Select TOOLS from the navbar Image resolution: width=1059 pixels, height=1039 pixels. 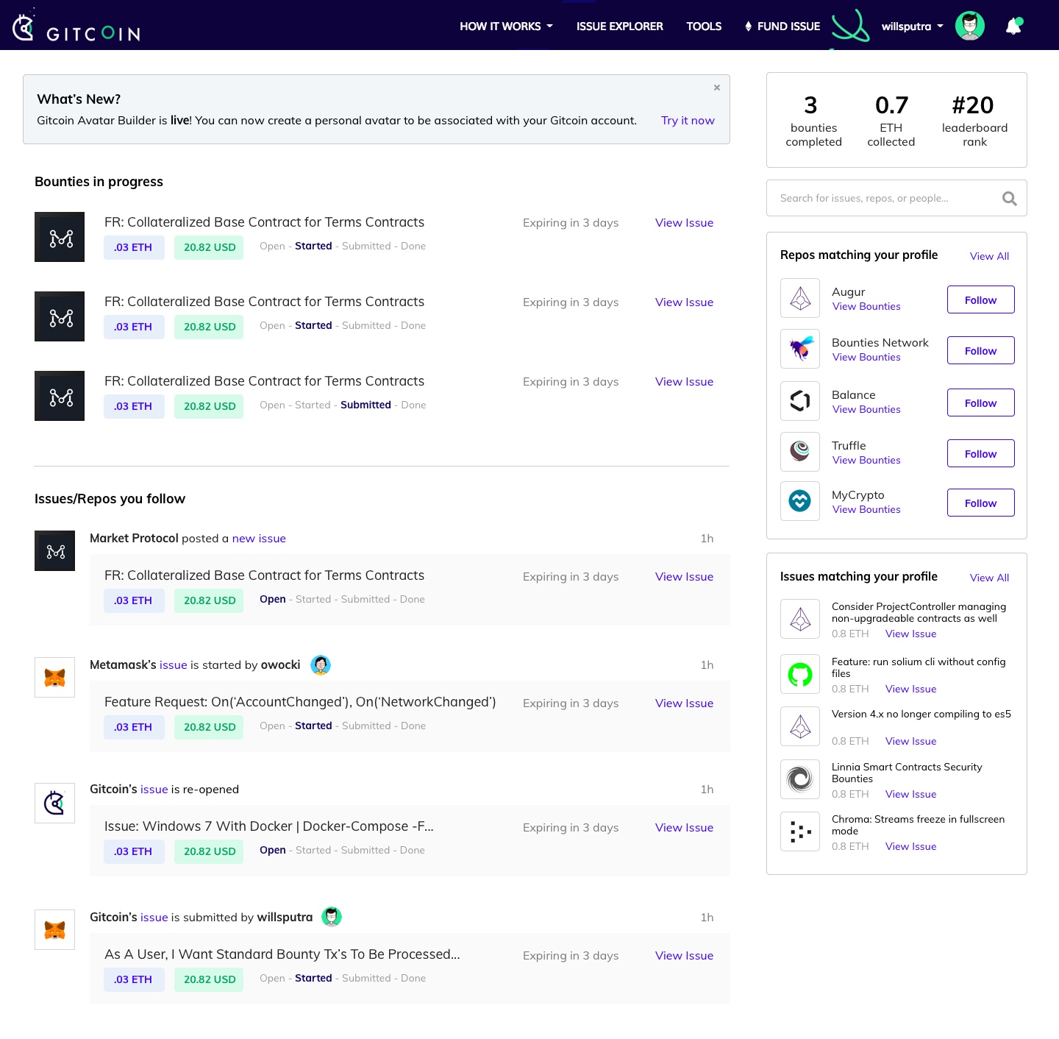point(704,26)
